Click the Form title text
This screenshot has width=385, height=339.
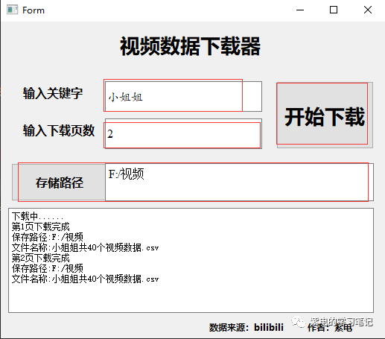pyautogui.click(x=34, y=10)
